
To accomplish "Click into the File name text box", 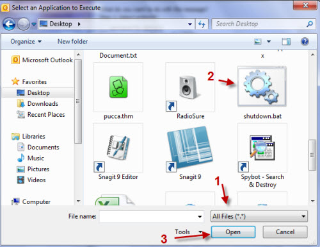I will click(x=152, y=216).
